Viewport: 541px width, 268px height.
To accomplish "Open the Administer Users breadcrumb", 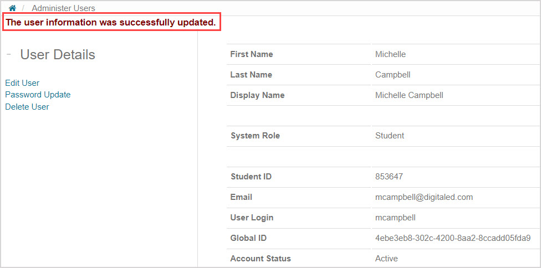I will pyautogui.click(x=63, y=8).
